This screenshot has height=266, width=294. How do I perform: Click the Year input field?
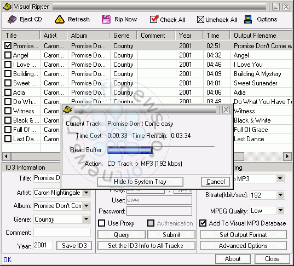(x=43, y=245)
